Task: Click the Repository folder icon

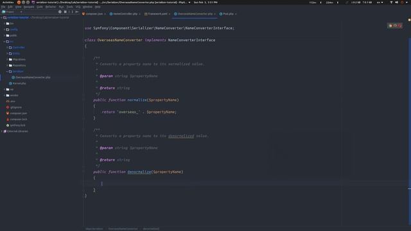Action: click(10, 65)
